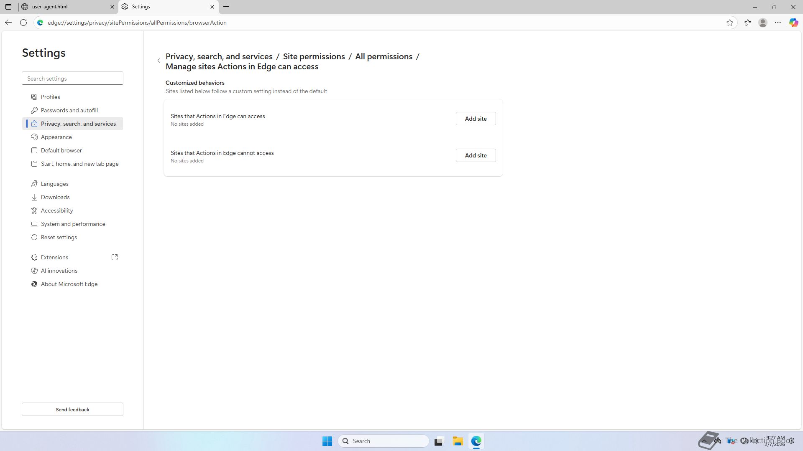
Task: Add site to can access list
Action: tap(476, 119)
